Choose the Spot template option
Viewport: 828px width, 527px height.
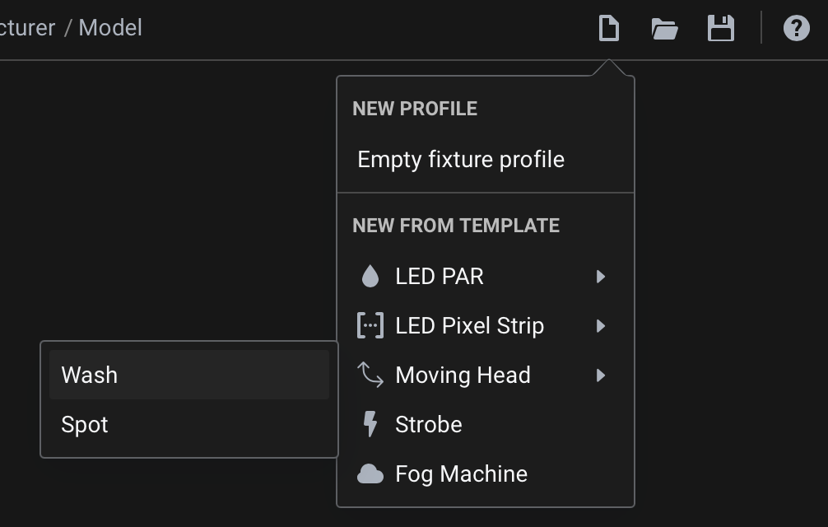point(189,424)
